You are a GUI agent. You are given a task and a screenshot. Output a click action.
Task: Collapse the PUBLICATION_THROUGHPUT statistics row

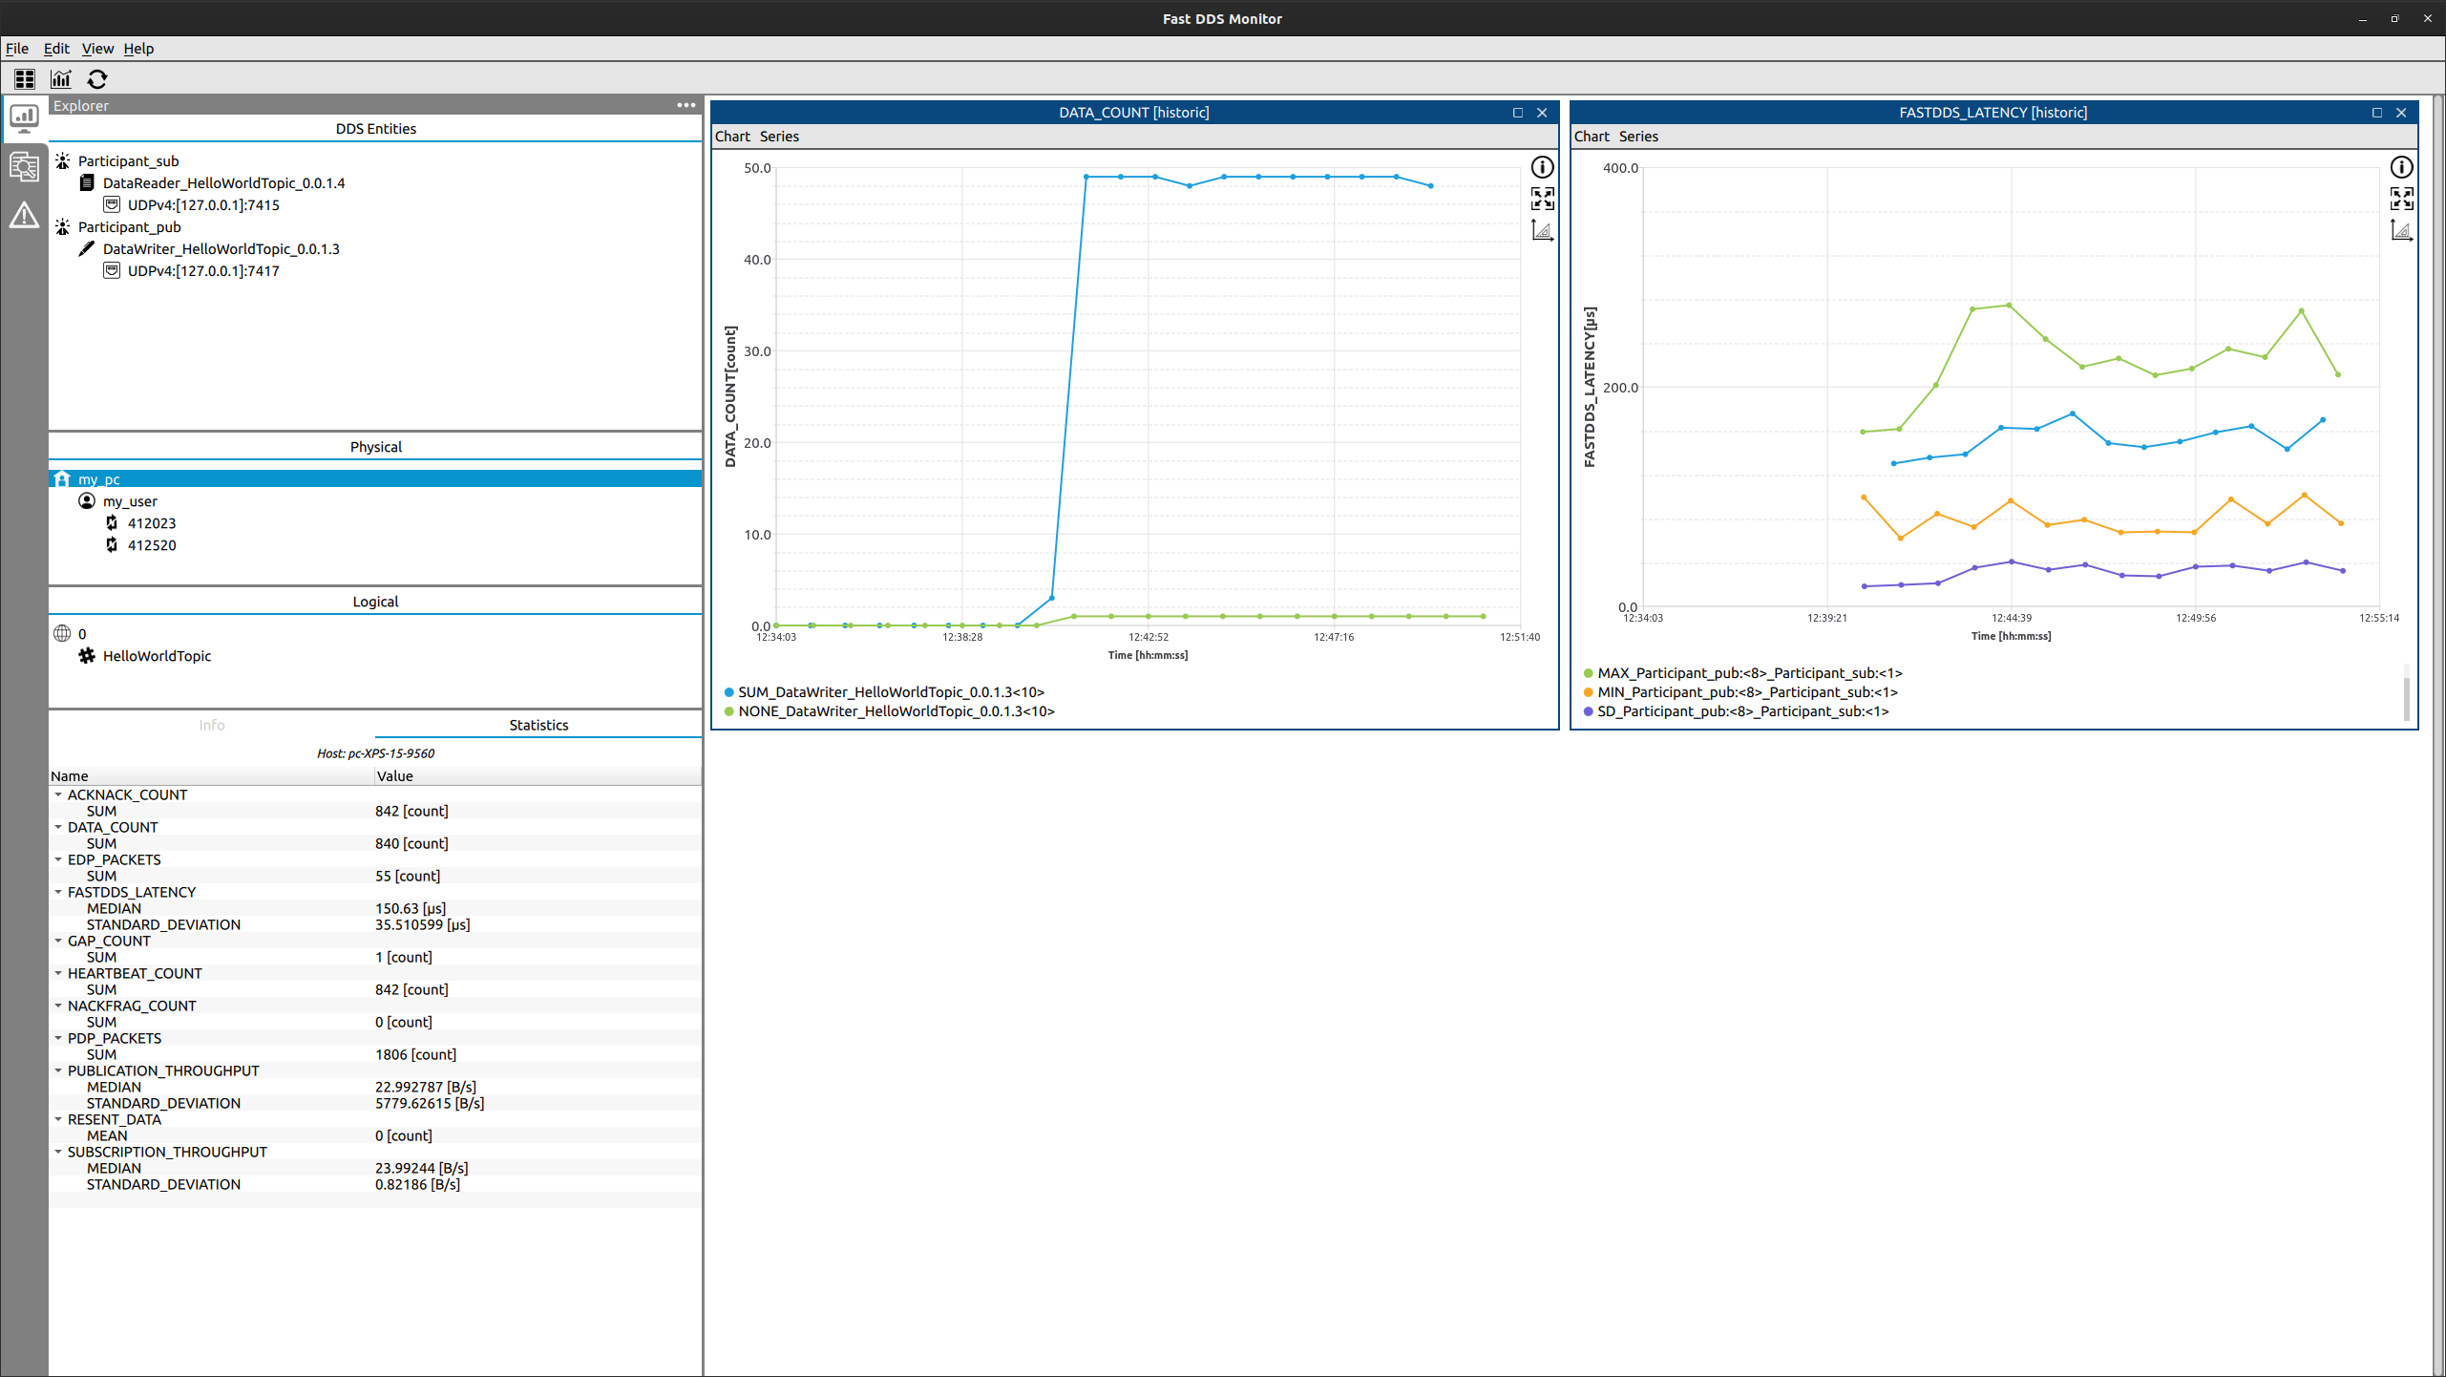pos(58,1070)
